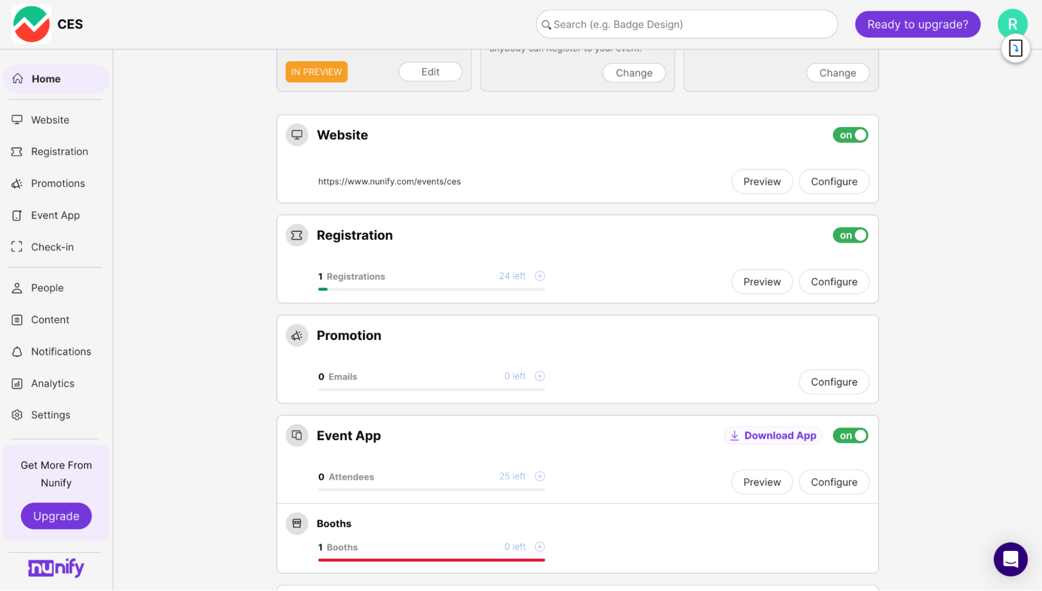
Task: Click the Booths storefront icon
Action: (x=297, y=523)
